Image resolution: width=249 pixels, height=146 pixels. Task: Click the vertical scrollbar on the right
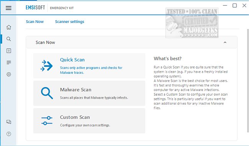click(248, 81)
